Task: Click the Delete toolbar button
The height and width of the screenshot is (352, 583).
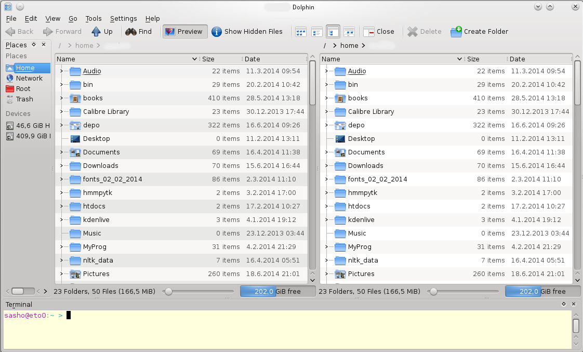Action: [x=424, y=32]
